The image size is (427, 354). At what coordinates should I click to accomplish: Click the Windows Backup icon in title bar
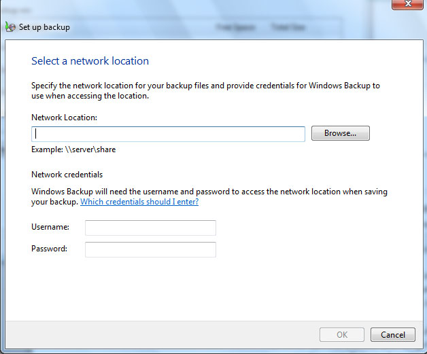coord(10,28)
